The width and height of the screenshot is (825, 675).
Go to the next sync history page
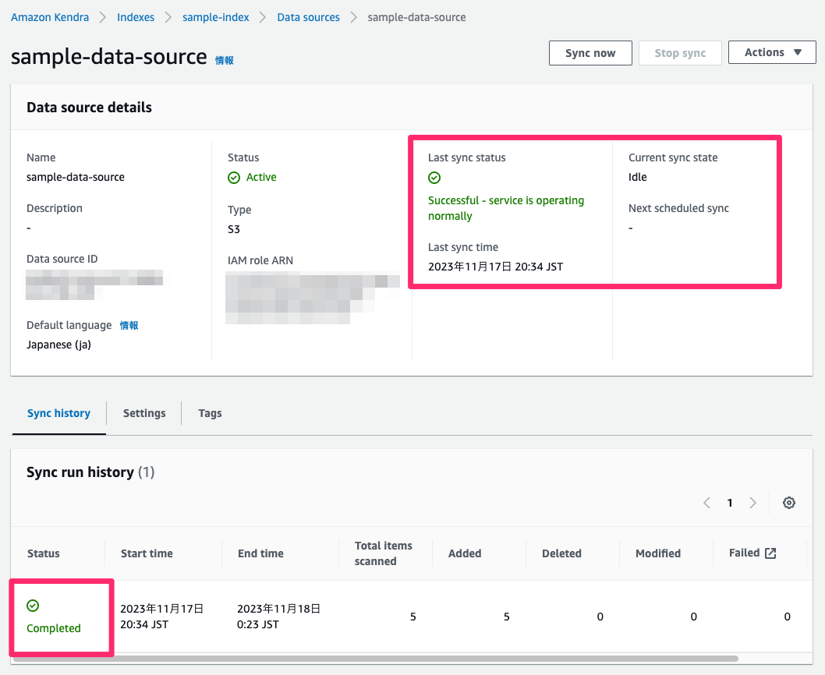click(x=753, y=503)
